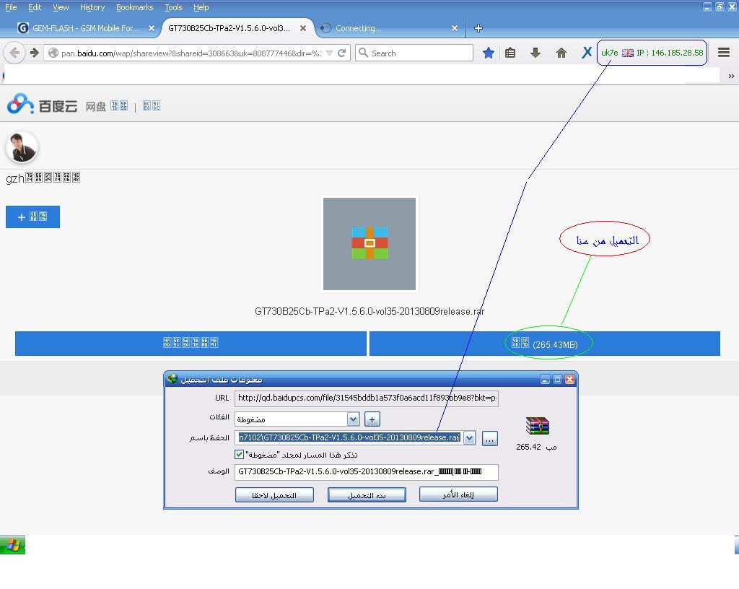Close the Connecting tab
The height and width of the screenshot is (589, 739).
tap(455, 28)
